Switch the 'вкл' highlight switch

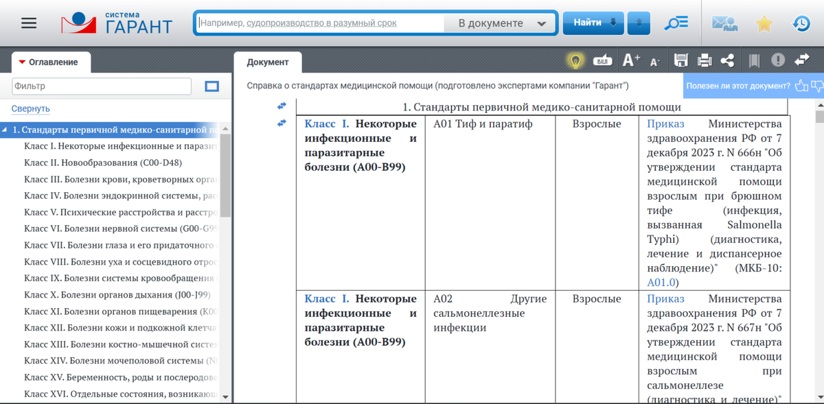[x=602, y=60]
